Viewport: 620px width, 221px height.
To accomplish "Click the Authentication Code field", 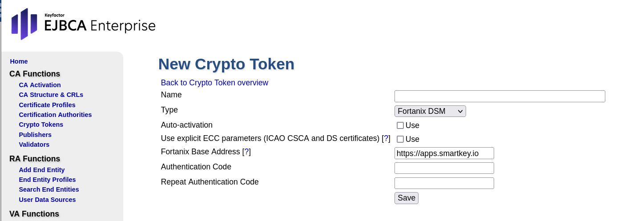I will coord(444,168).
